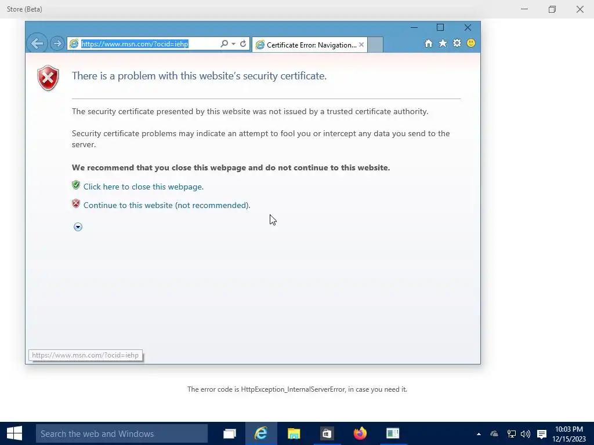The width and height of the screenshot is (594, 445).
Task: Open the Action Center notifications icon
Action: click(542, 434)
